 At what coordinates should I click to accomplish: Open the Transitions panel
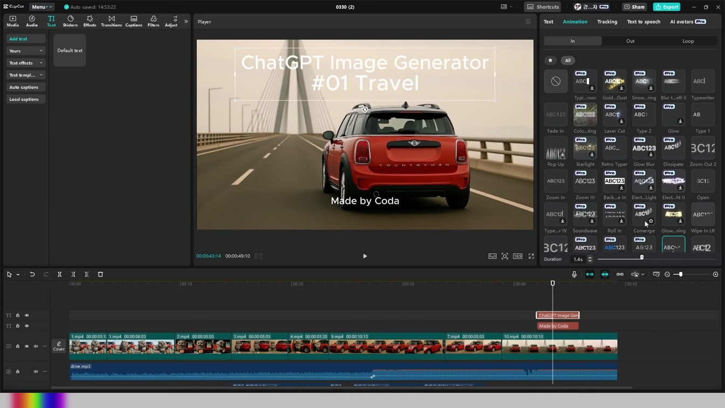(x=111, y=21)
